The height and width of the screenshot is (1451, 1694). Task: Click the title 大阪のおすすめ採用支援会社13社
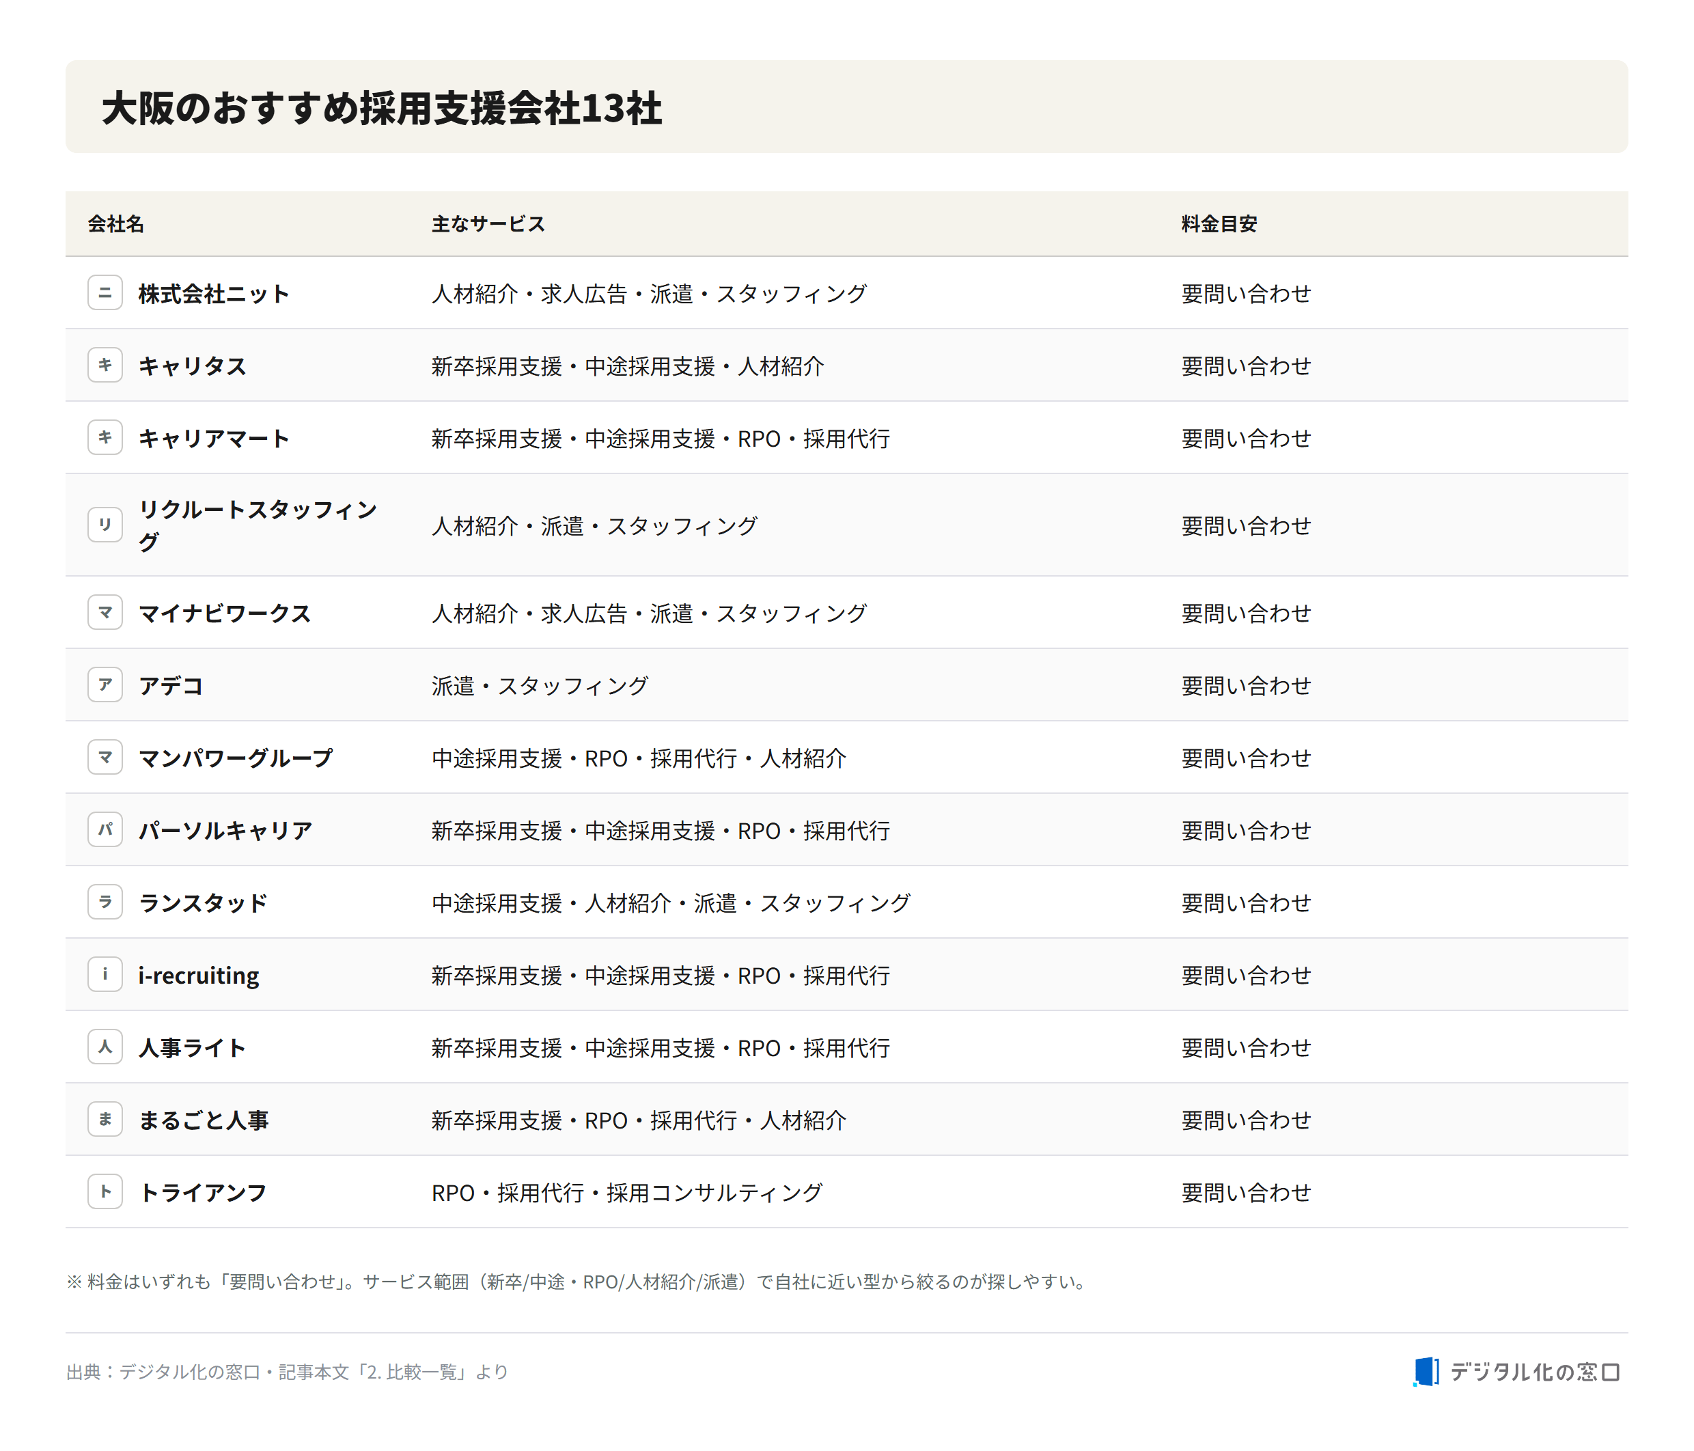pyautogui.click(x=382, y=108)
